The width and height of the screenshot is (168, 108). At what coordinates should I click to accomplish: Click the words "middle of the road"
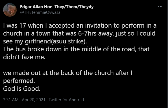click(109, 49)
